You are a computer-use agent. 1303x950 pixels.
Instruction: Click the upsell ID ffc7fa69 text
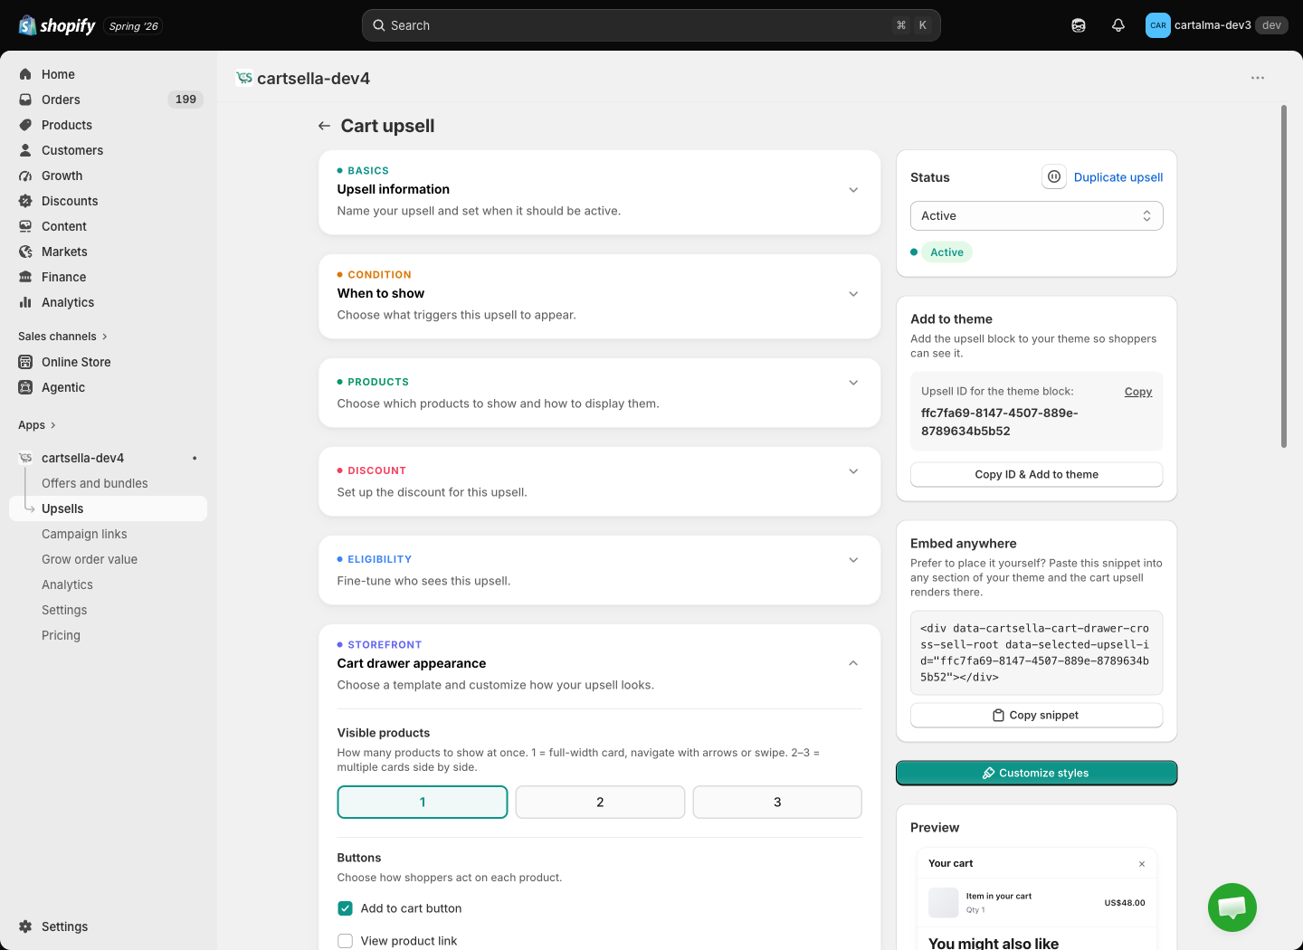tap(1000, 422)
